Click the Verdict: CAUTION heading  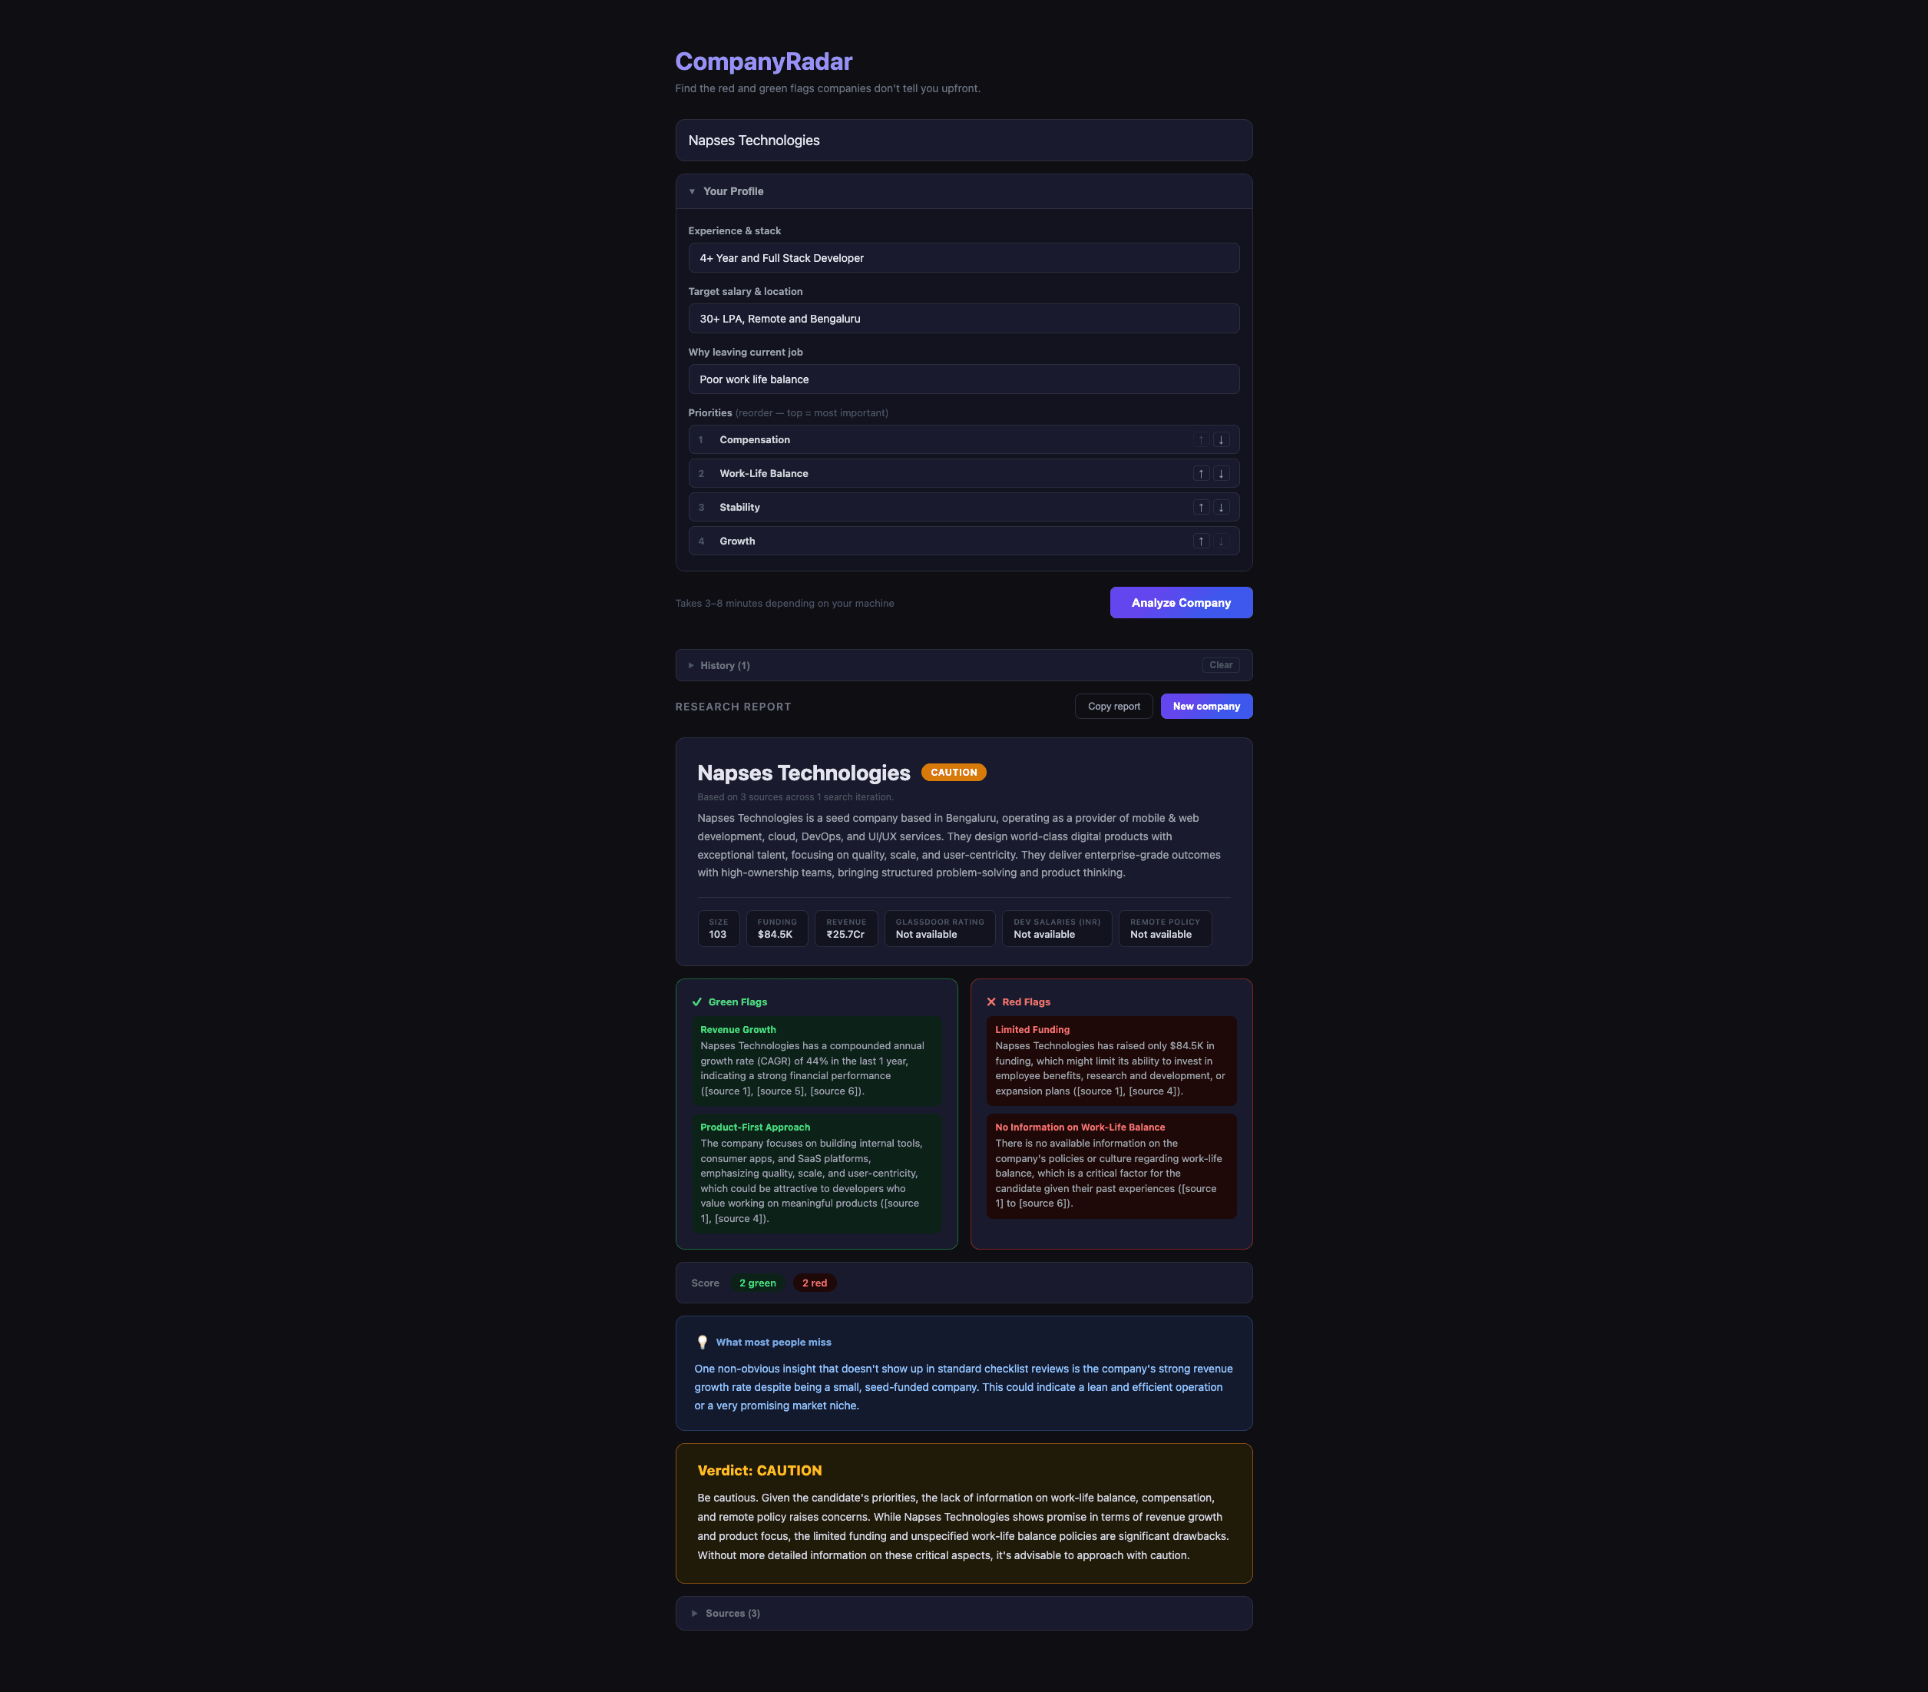coord(759,1471)
